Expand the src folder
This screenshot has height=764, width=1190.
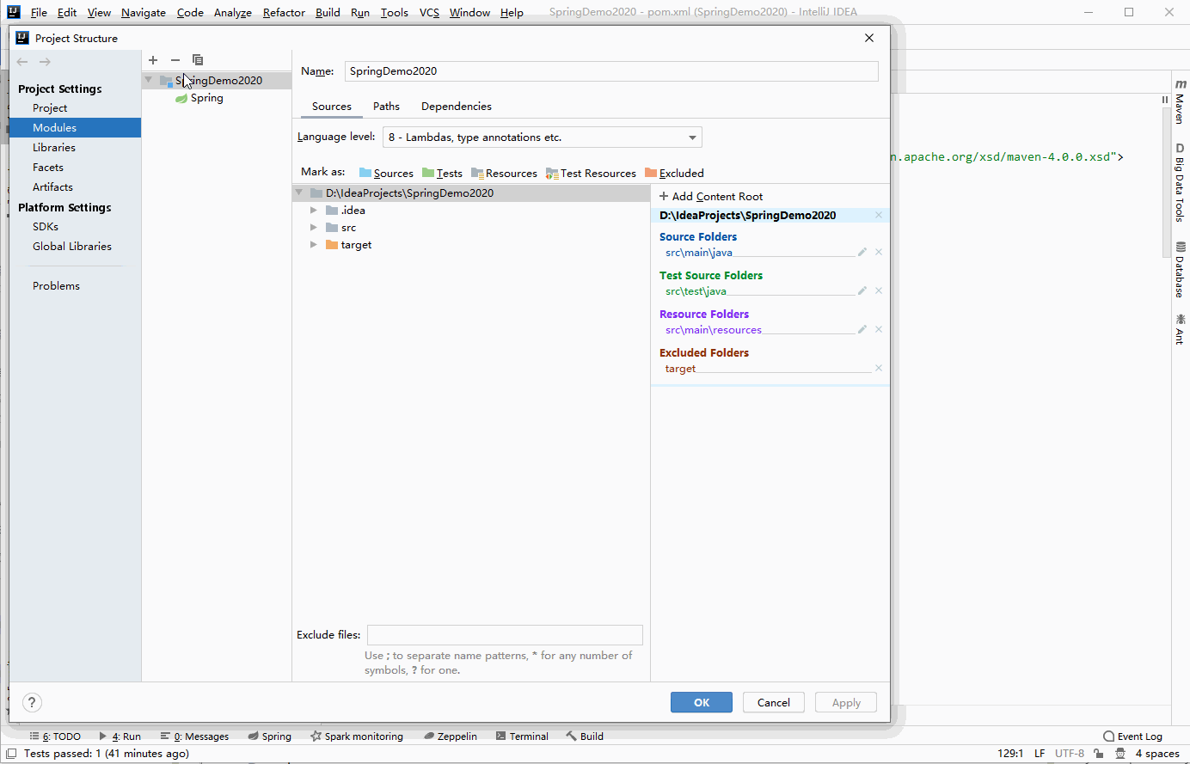[x=314, y=228]
